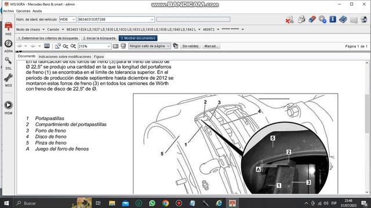This screenshot has width=371, height=208.
Task: Open the Archivo menu
Action: click(9, 11)
